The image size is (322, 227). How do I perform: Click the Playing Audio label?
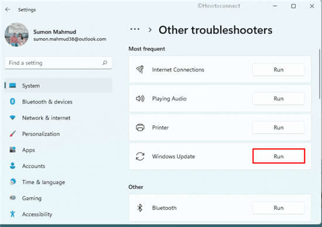click(169, 99)
